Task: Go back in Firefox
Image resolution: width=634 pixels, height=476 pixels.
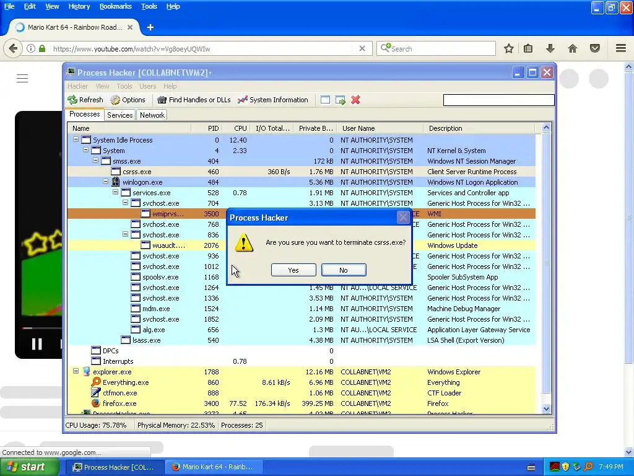Action: click(x=13, y=48)
